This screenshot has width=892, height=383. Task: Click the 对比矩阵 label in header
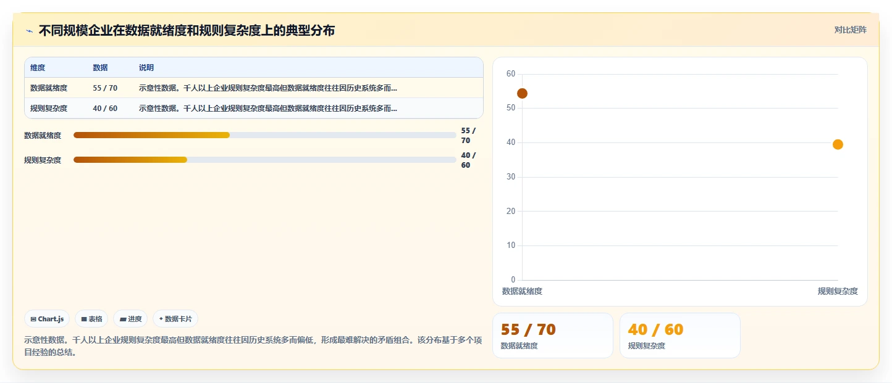click(x=851, y=30)
